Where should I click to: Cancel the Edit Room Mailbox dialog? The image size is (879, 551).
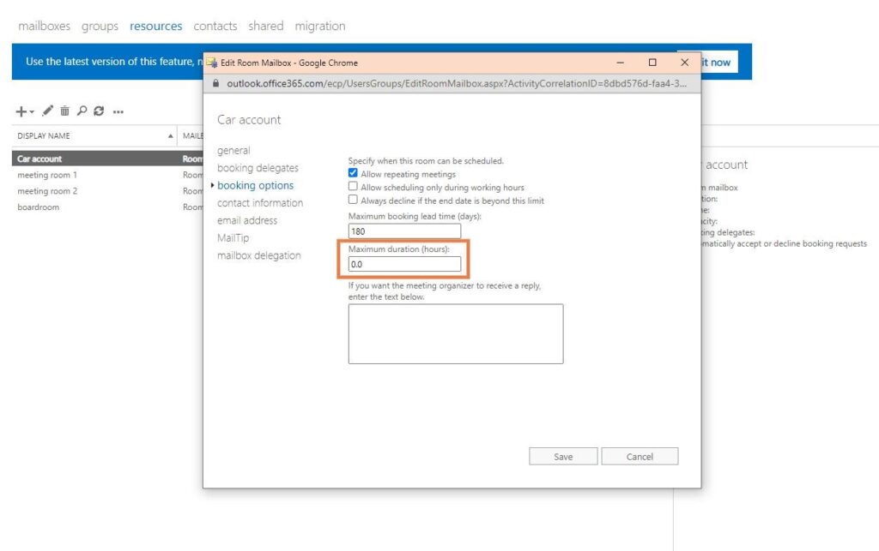coord(640,456)
